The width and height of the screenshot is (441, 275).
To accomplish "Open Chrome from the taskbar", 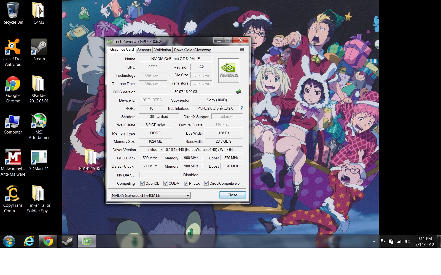I will (x=48, y=241).
